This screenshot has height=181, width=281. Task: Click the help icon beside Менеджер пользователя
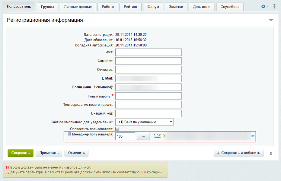click(x=69, y=134)
